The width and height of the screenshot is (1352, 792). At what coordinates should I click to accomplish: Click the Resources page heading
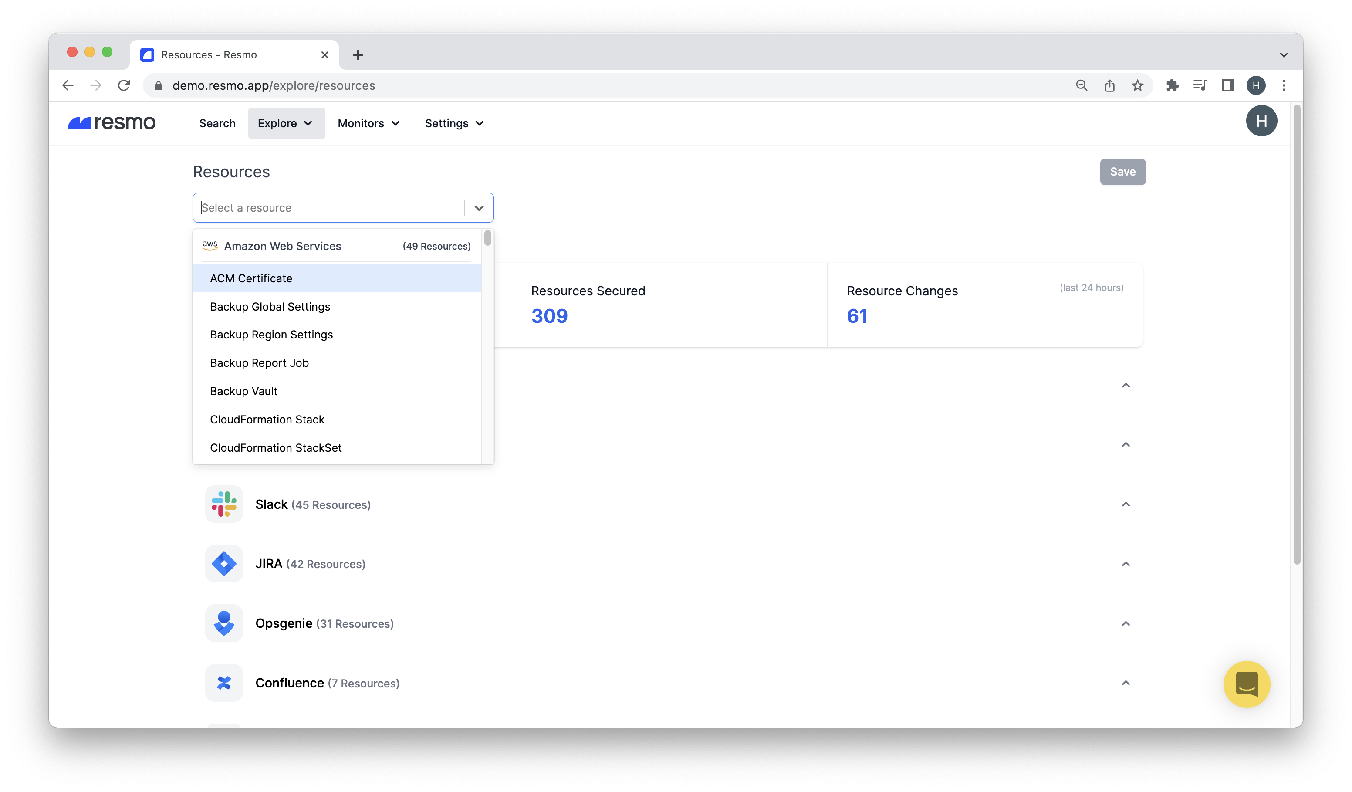231,172
